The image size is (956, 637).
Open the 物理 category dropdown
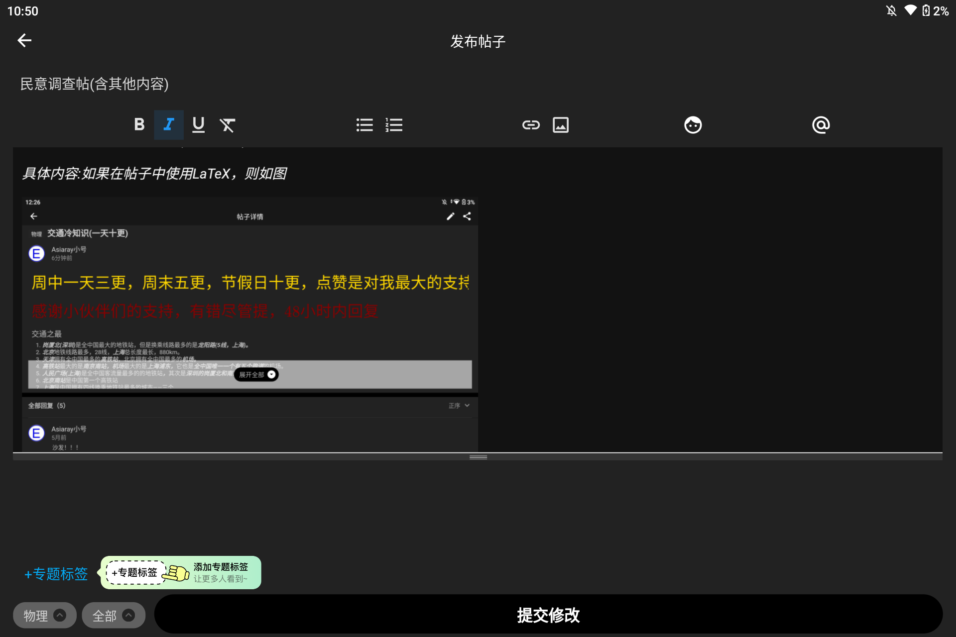(44, 616)
